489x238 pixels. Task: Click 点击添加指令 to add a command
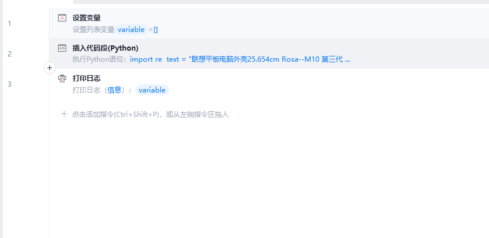pyautogui.click(x=150, y=114)
